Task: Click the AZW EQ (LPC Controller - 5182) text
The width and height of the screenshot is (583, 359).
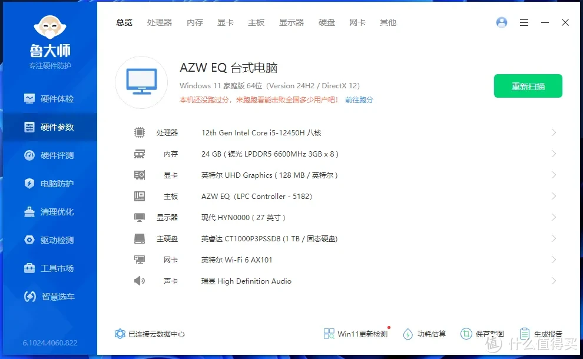Action: tap(257, 196)
